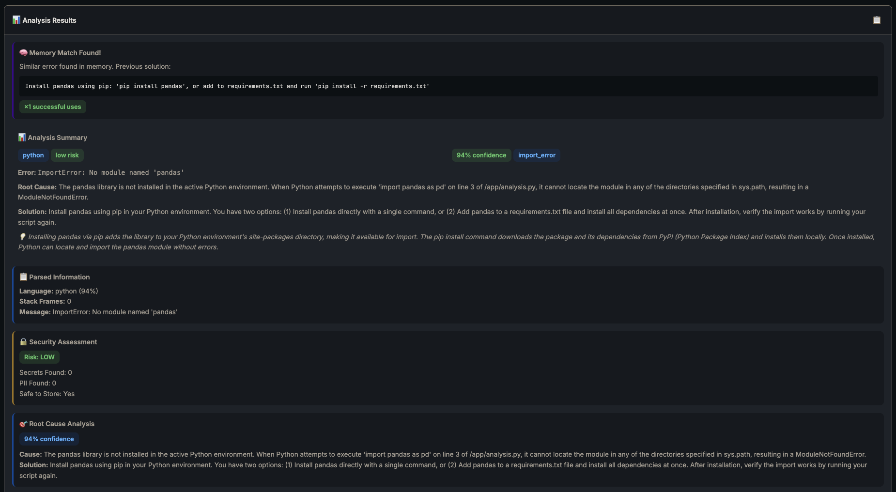Click the Safe to Store: Yes line
Image resolution: width=896 pixels, height=492 pixels.
pyautogui.click(x=47, y=394)
